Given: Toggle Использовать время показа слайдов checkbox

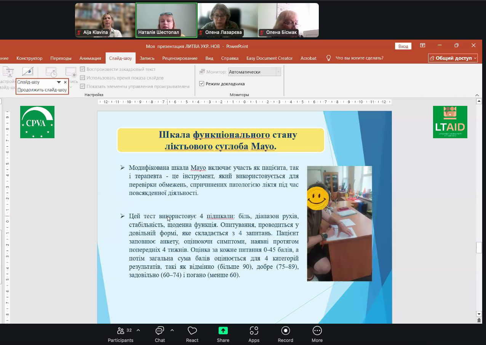Looking at the screenshot, I should pos(83,78).
